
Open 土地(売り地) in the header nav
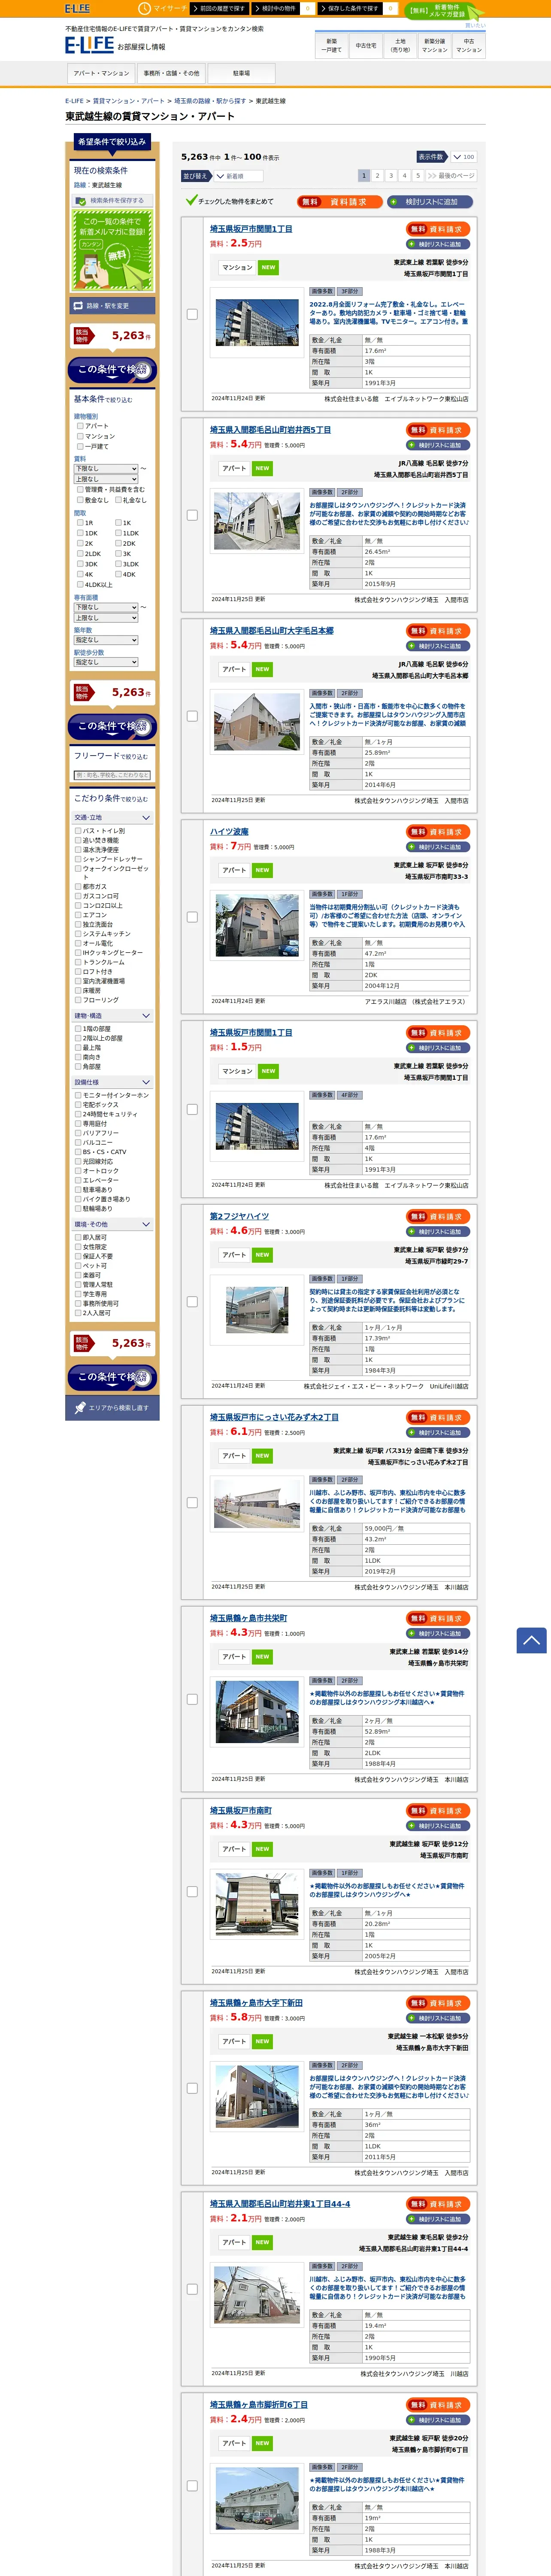click(400, 45)
